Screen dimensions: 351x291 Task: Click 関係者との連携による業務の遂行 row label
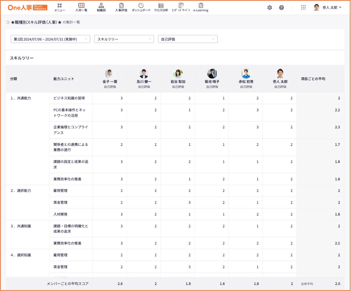(x=71, y=147)
